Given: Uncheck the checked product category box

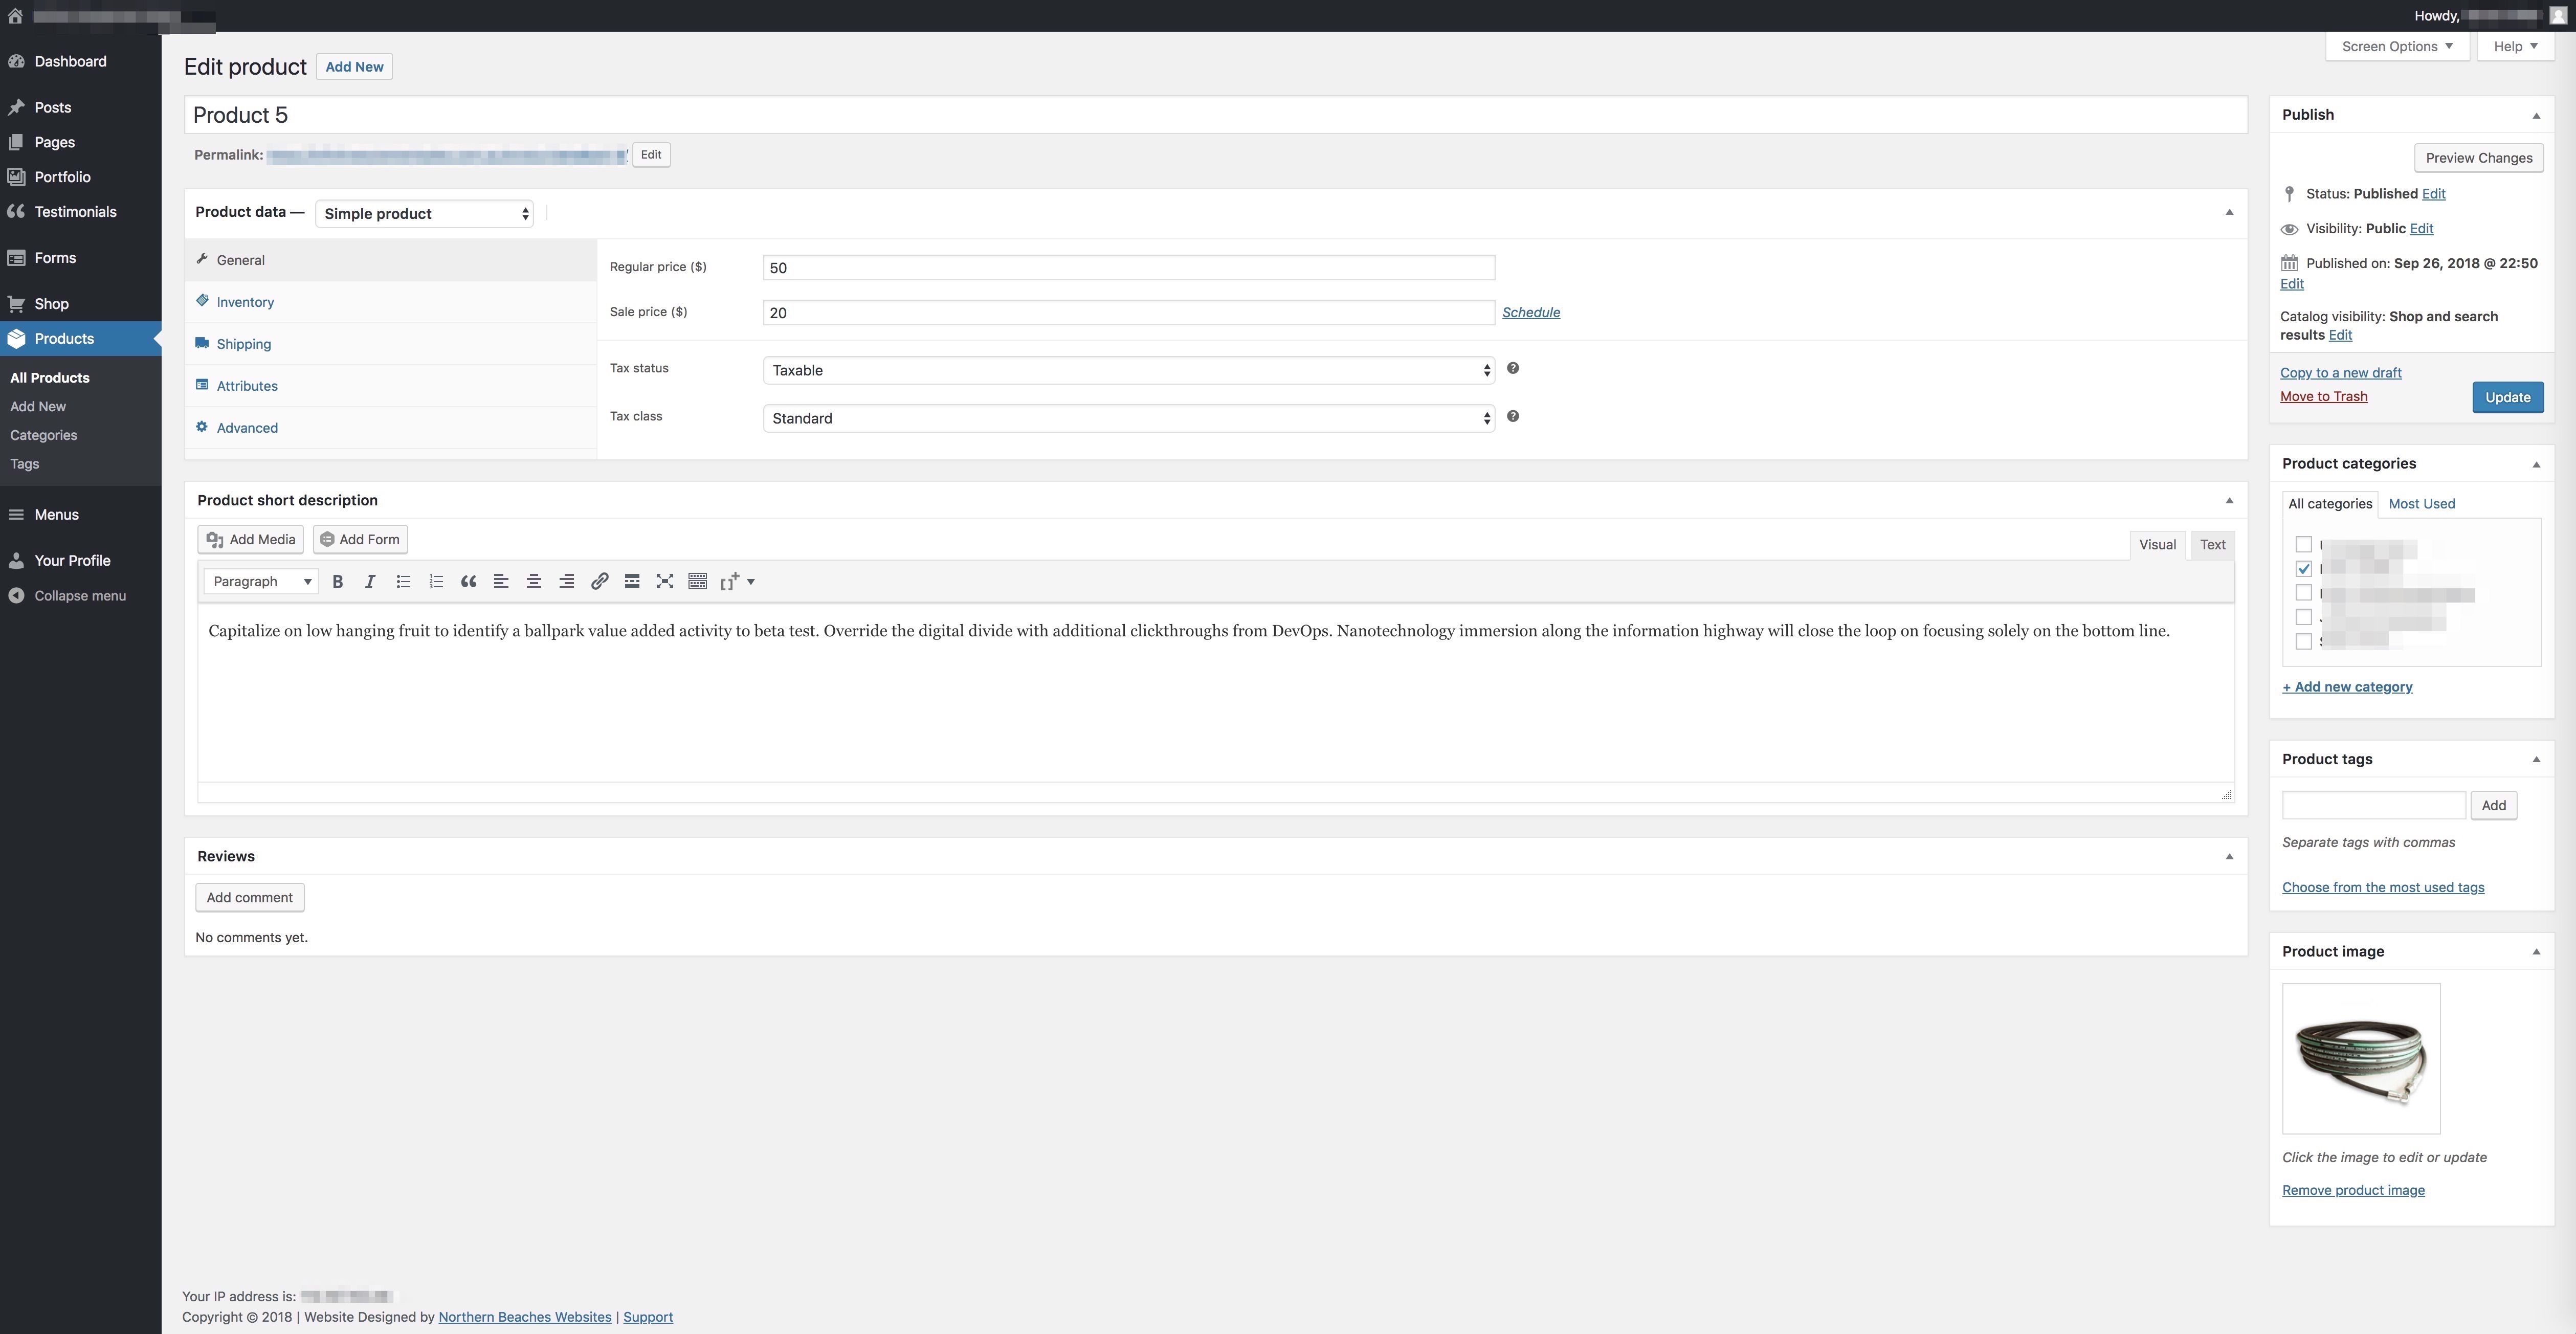Looking at the screenshot, I should [2303, 569].
